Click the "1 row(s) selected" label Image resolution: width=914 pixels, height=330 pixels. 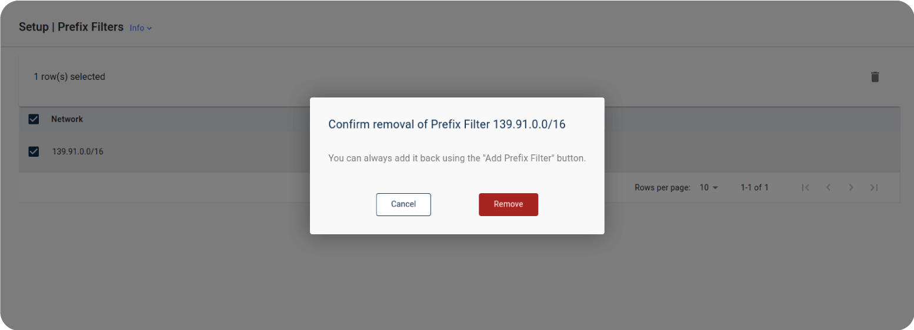click(69, 77)
